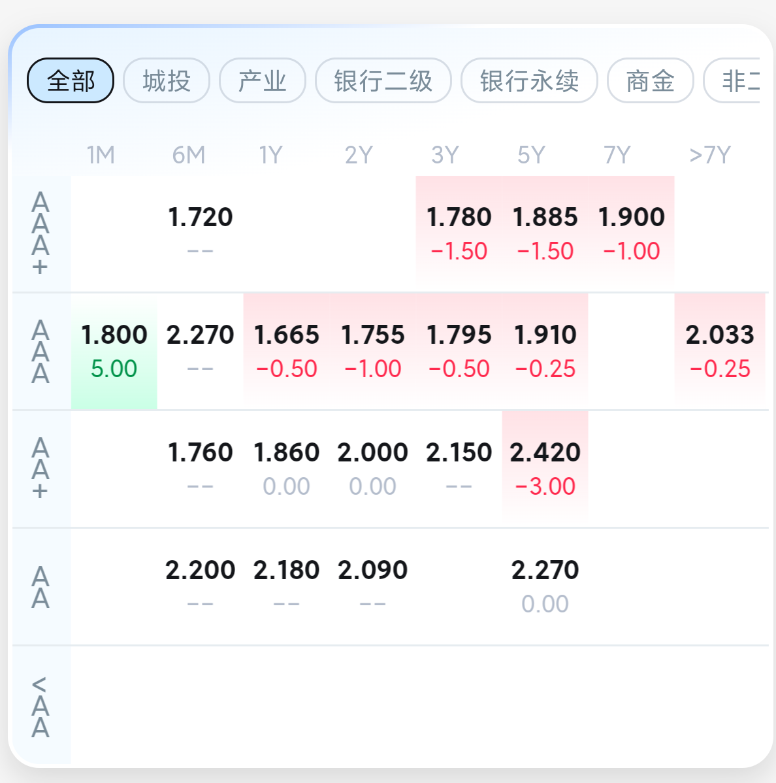The width and height of the screenshot is (776, 783).
Task: Open the AA+ 5Y cell 2.420
Action: click(545, 469)
